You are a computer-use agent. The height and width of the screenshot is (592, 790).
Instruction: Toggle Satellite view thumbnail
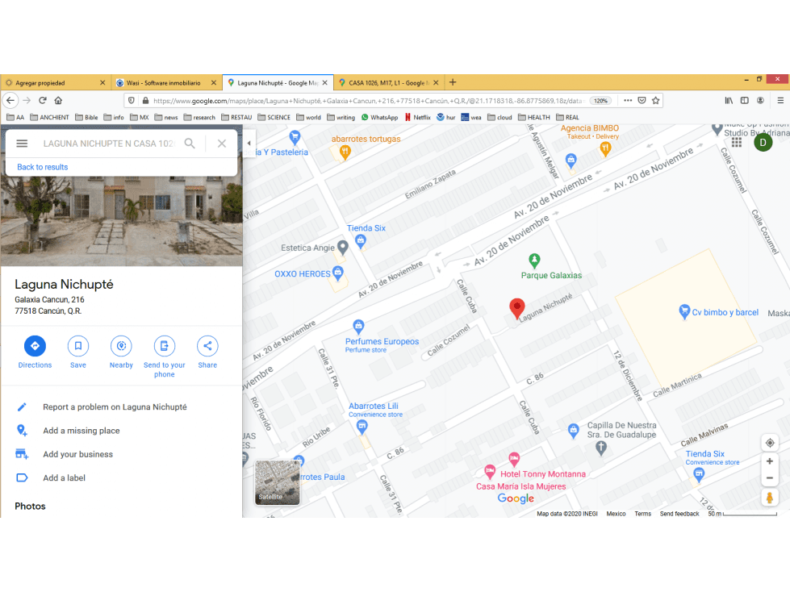(x=277, y=482)
